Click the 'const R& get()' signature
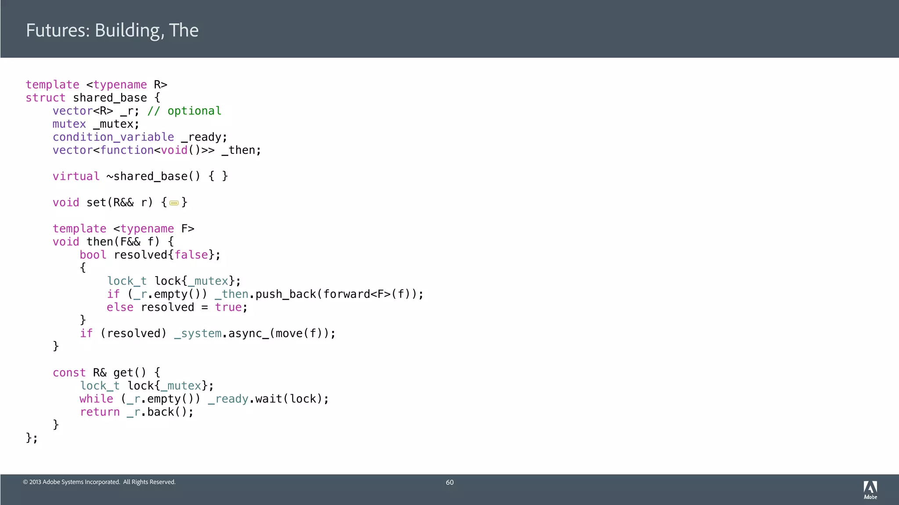 pos(106,373)
